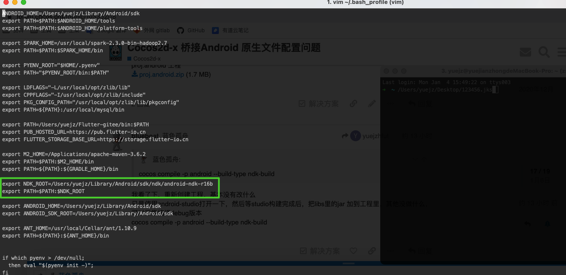Click line 'export PATH=$PATH:$ANDROID_HOME/platform-tools'
Image resolution: width=566 pixels, height=275 pixels.
(72, 28)
